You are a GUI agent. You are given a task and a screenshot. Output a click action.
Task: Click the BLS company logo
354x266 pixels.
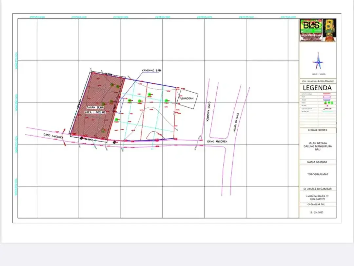pyautogui.click(x=311, y=30)
